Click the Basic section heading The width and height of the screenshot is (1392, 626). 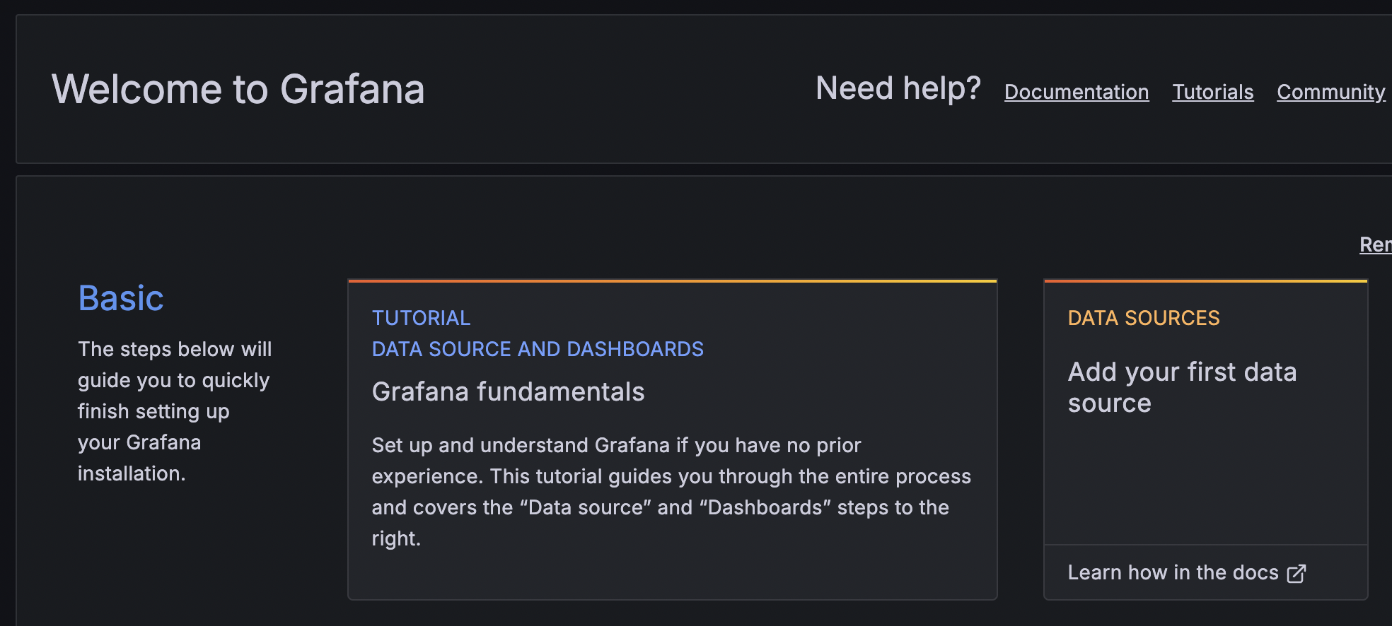(121, 298)
